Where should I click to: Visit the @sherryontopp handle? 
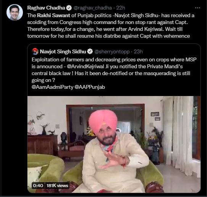112,52
